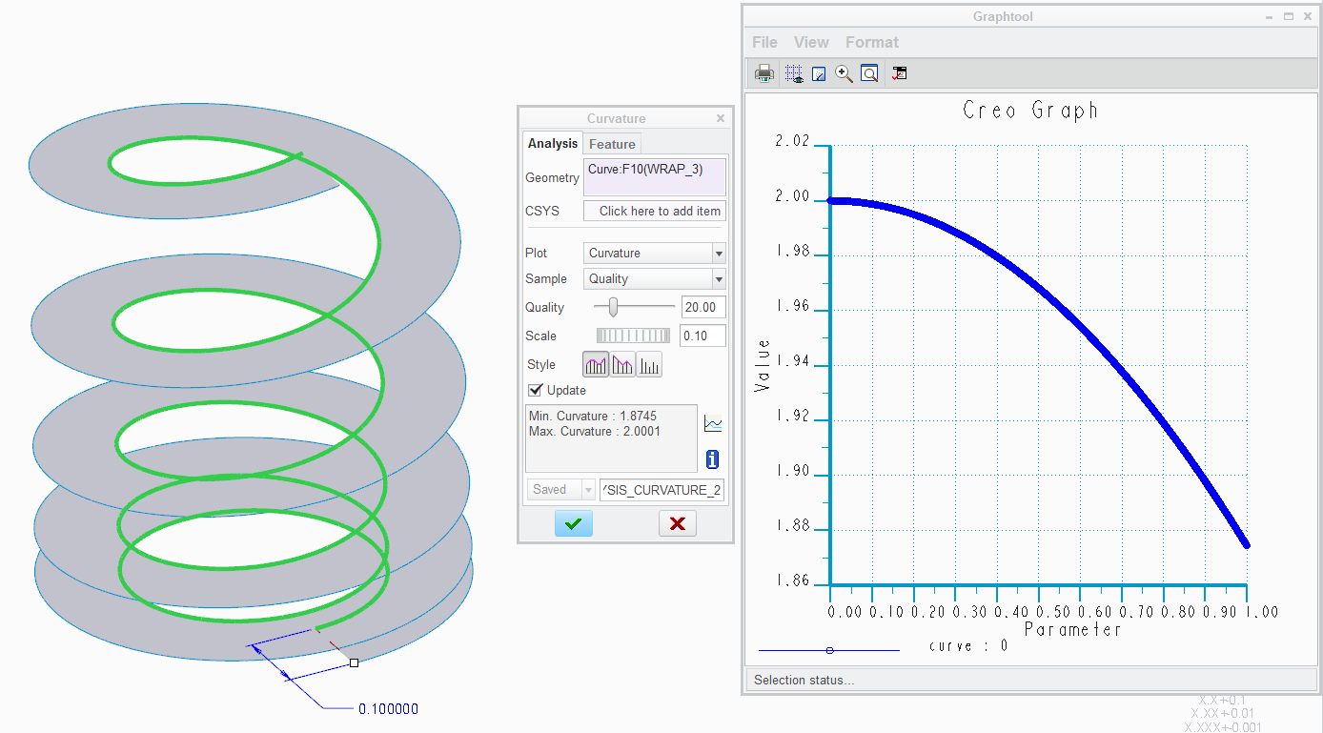Viewport: 1323px width, 733px height.
Task: Maximize the Graphtool window
Action: tap(1289, 16)
